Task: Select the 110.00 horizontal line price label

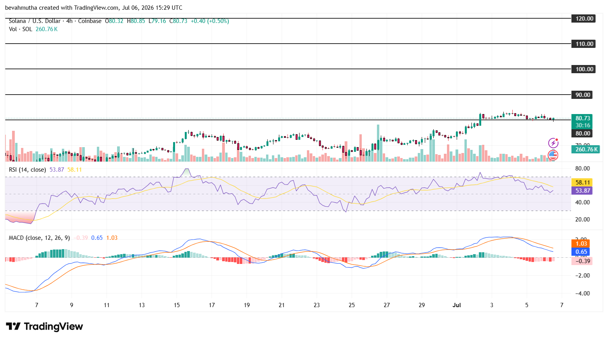Action: 583,44
